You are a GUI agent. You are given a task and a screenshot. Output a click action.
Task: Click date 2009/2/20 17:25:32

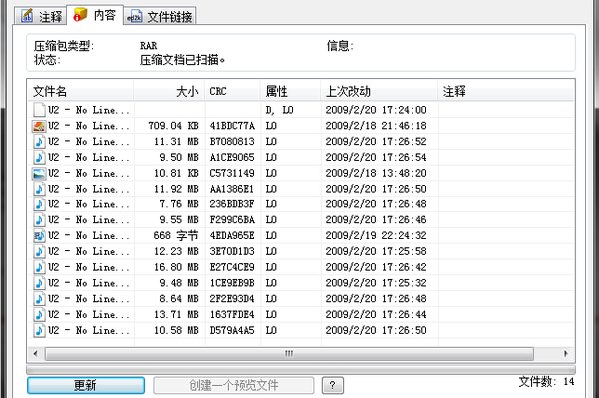[x=376, y=283]
